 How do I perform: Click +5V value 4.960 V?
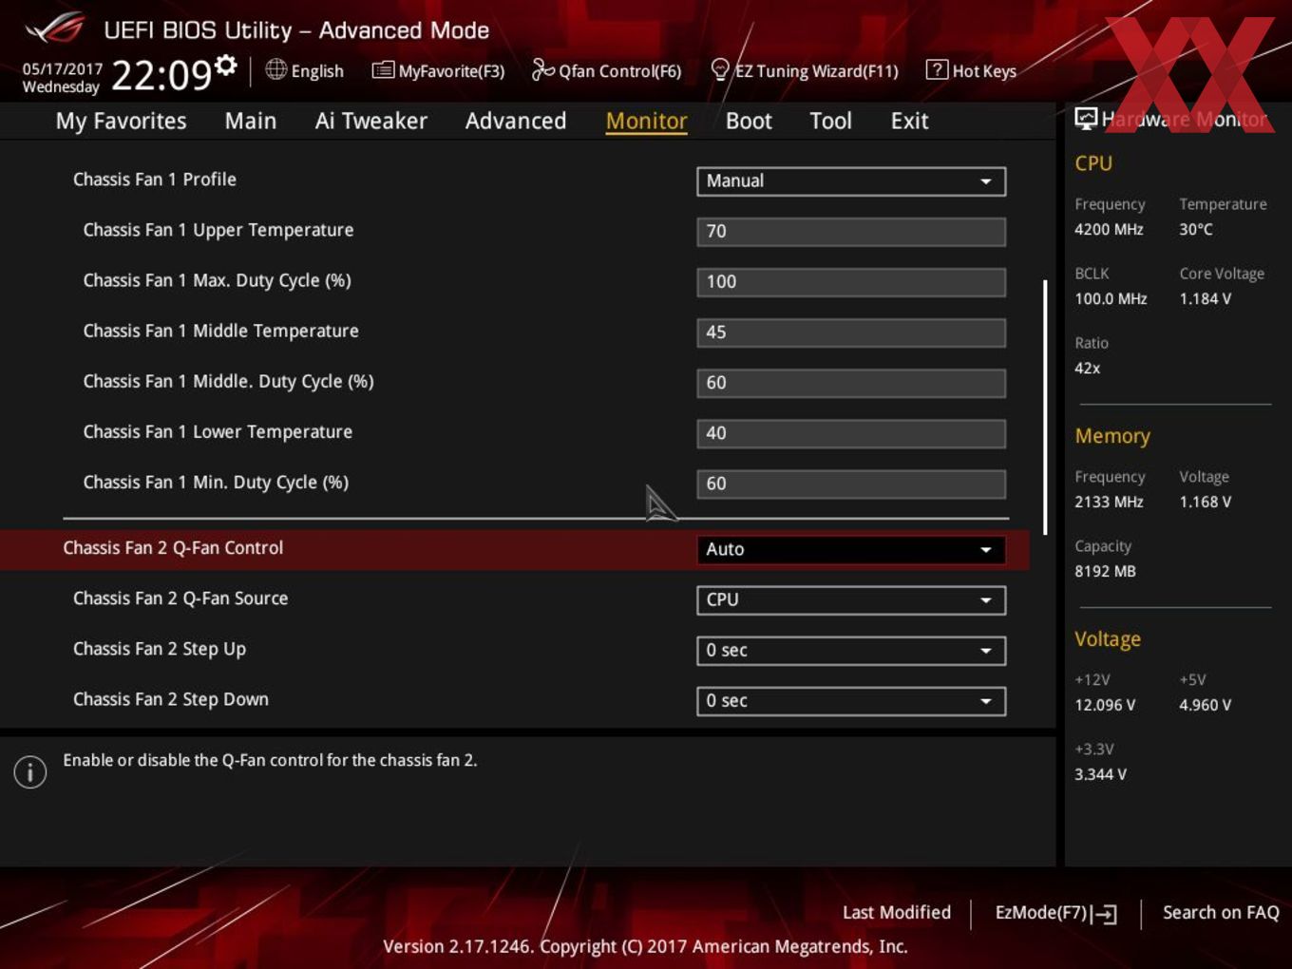coord(1205,705)
